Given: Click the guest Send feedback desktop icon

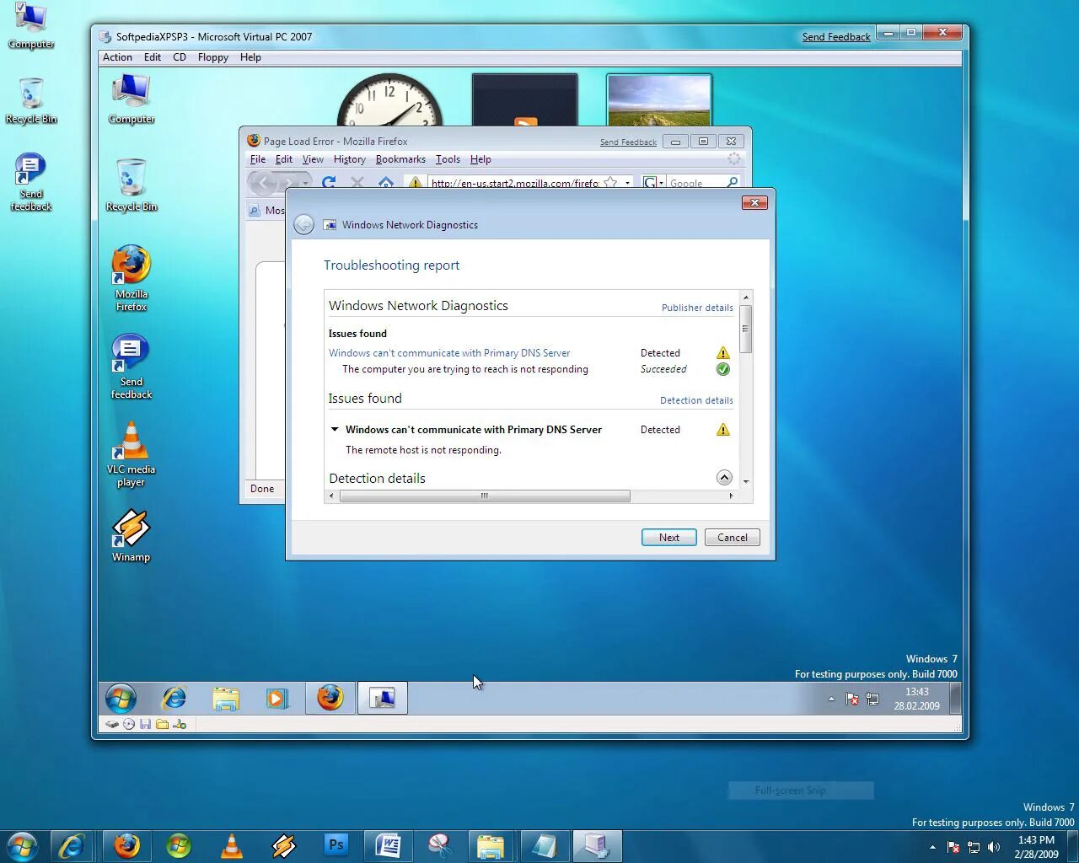Looking at the screenshot, I should click(132, 366).
